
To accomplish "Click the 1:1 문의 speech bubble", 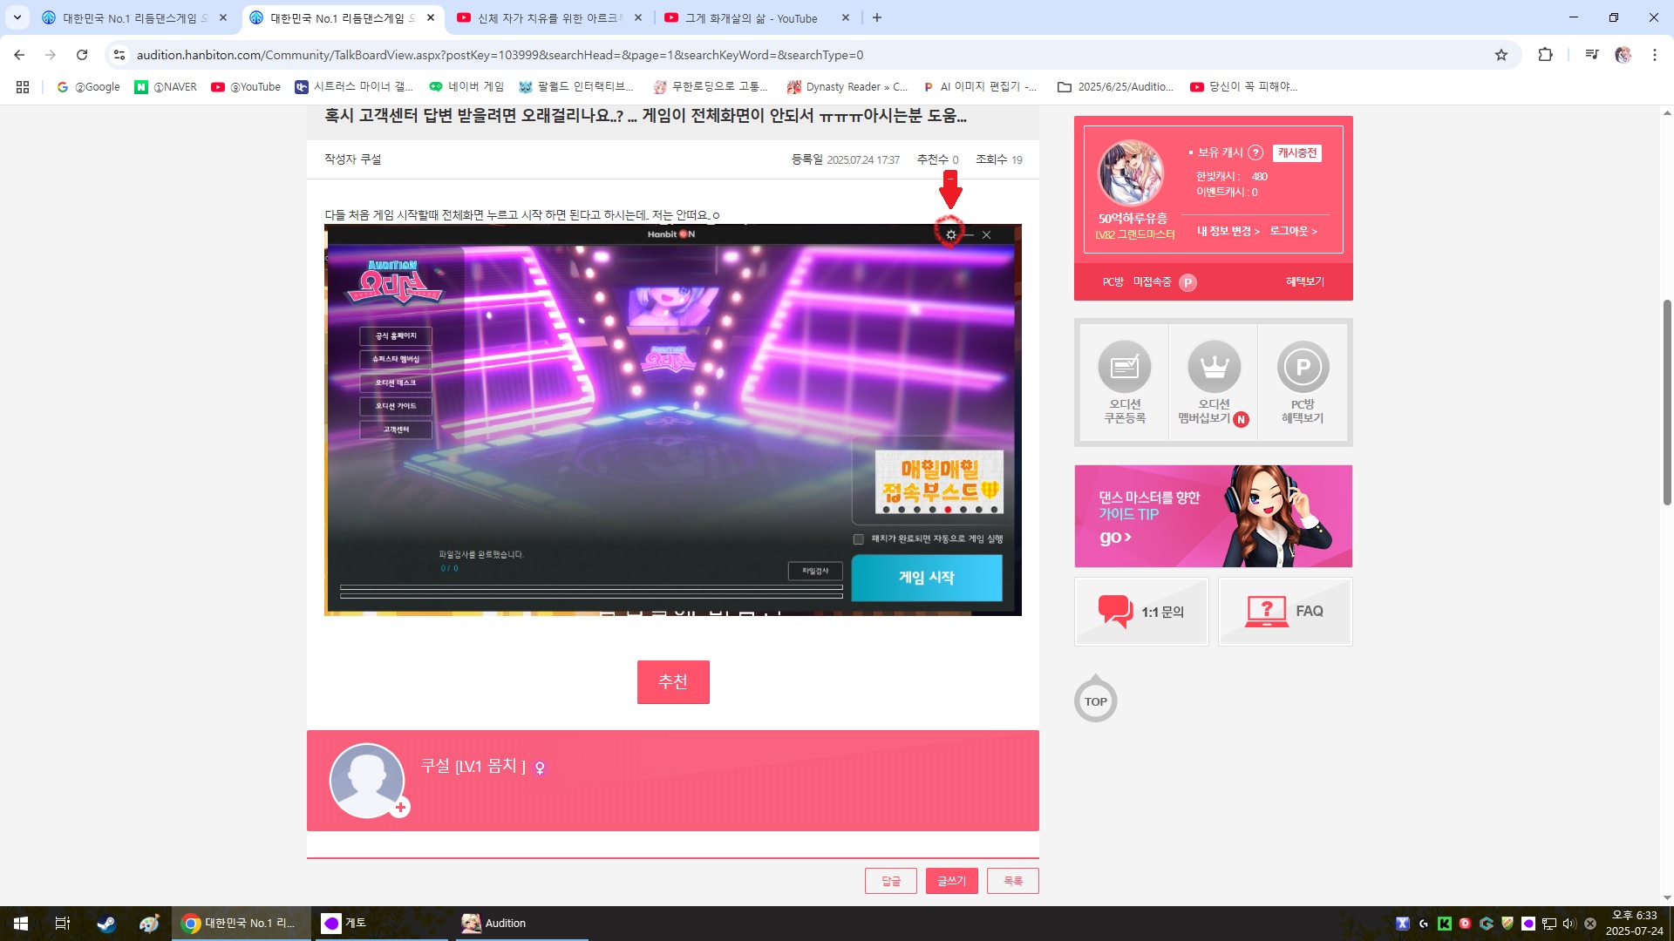I will point(1115,611).
